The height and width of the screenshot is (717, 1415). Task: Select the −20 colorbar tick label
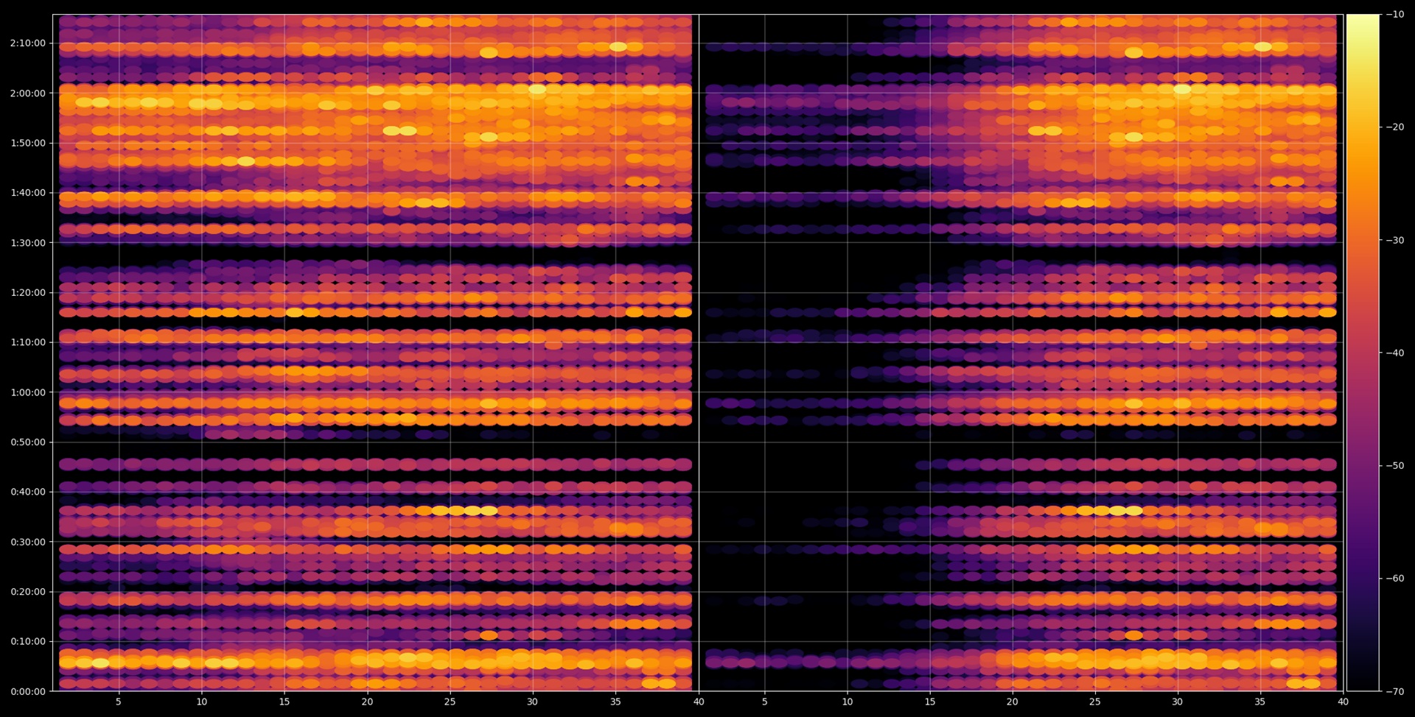coord(1394,127)
